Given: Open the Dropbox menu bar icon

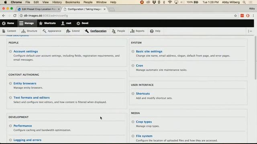Looking at the screenshot, I should tap(154, 2).
